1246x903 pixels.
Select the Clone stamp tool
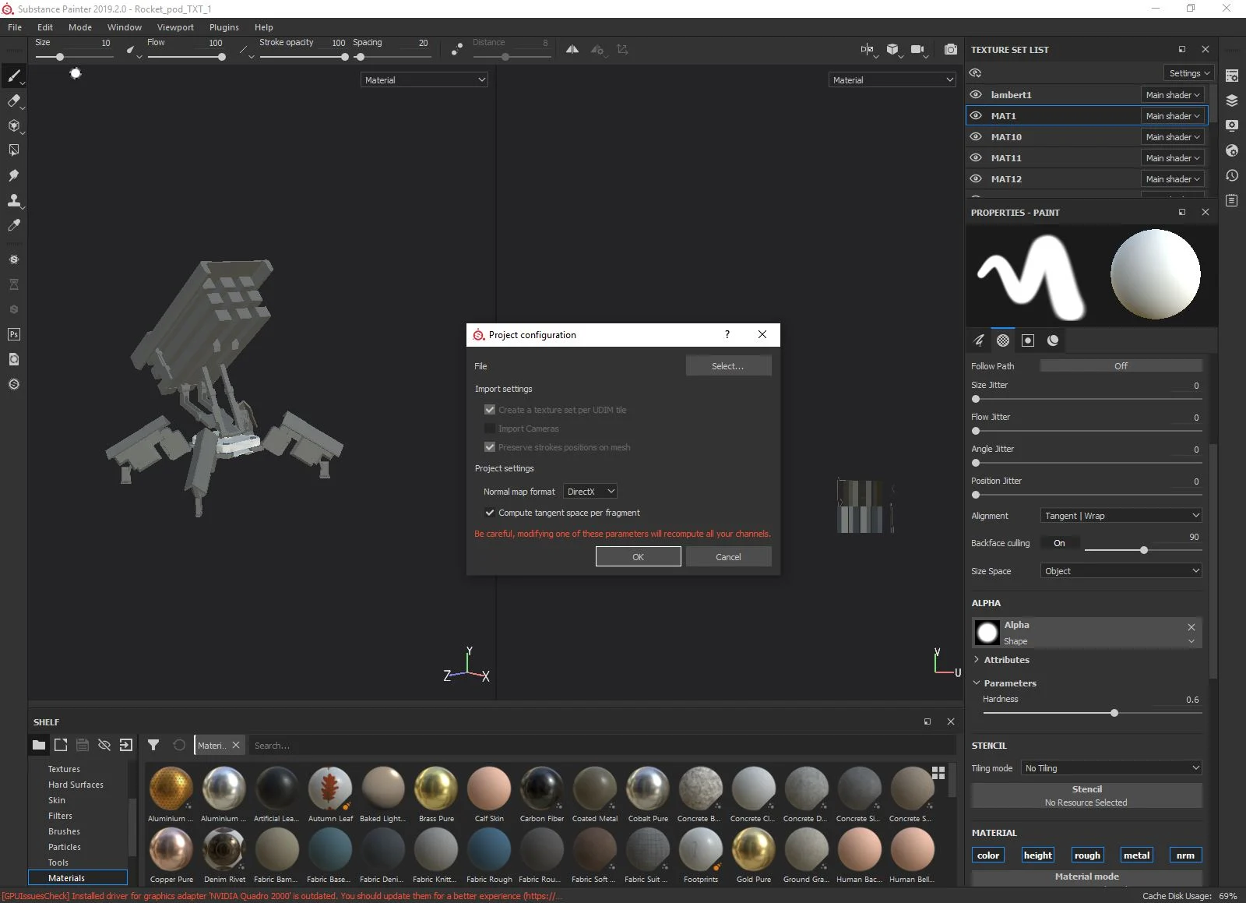tap(13, 200)
